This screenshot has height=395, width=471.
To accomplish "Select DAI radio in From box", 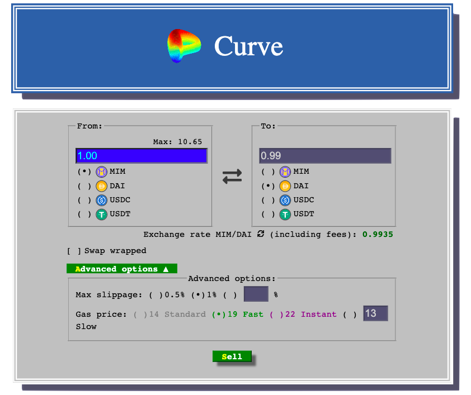I will (x=84, y=186).
